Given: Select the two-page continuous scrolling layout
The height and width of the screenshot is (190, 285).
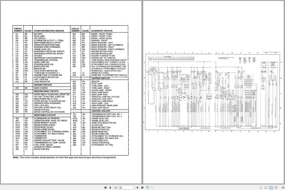Looking at the screenshot, I should 276,188.
